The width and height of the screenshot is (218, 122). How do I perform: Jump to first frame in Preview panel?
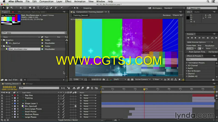pos(188,38)
